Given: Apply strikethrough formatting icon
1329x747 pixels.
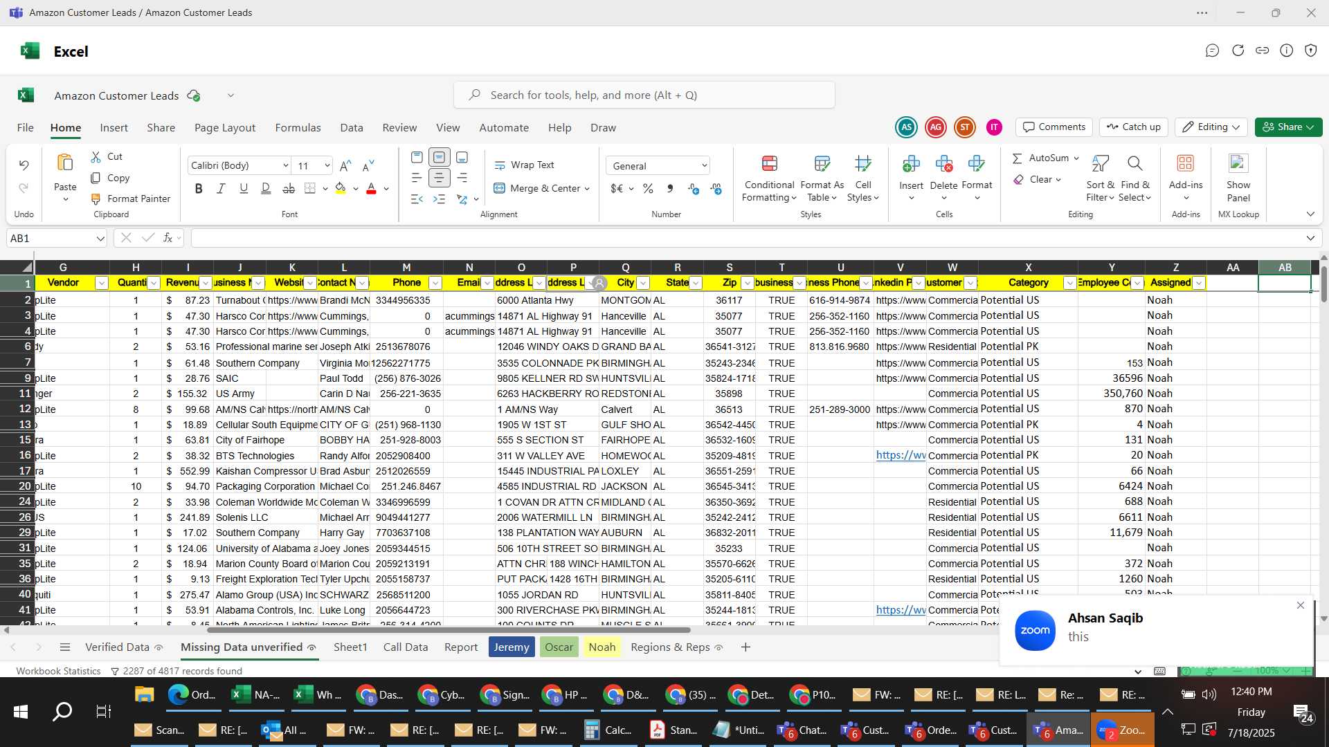Looking at the screenshot, I should coord(289,188).
